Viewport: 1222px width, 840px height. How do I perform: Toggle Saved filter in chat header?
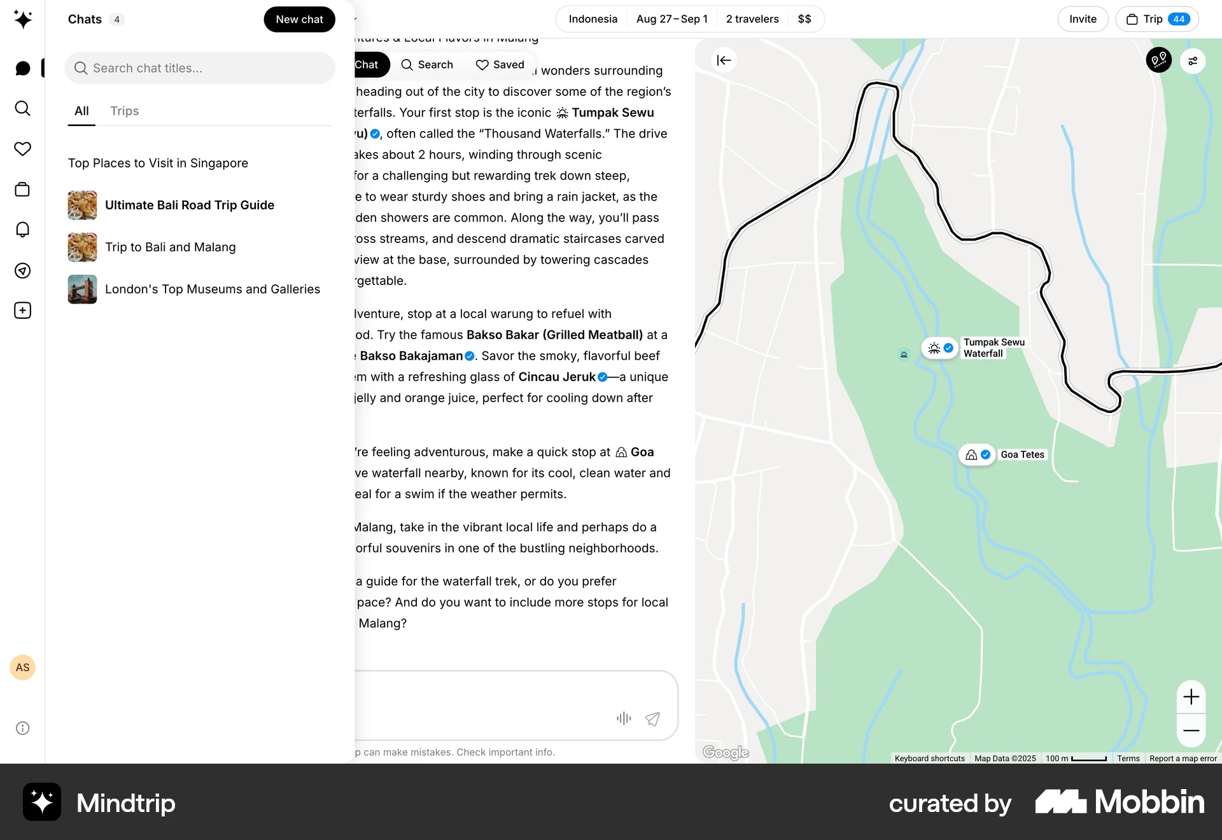pos(500,64)
